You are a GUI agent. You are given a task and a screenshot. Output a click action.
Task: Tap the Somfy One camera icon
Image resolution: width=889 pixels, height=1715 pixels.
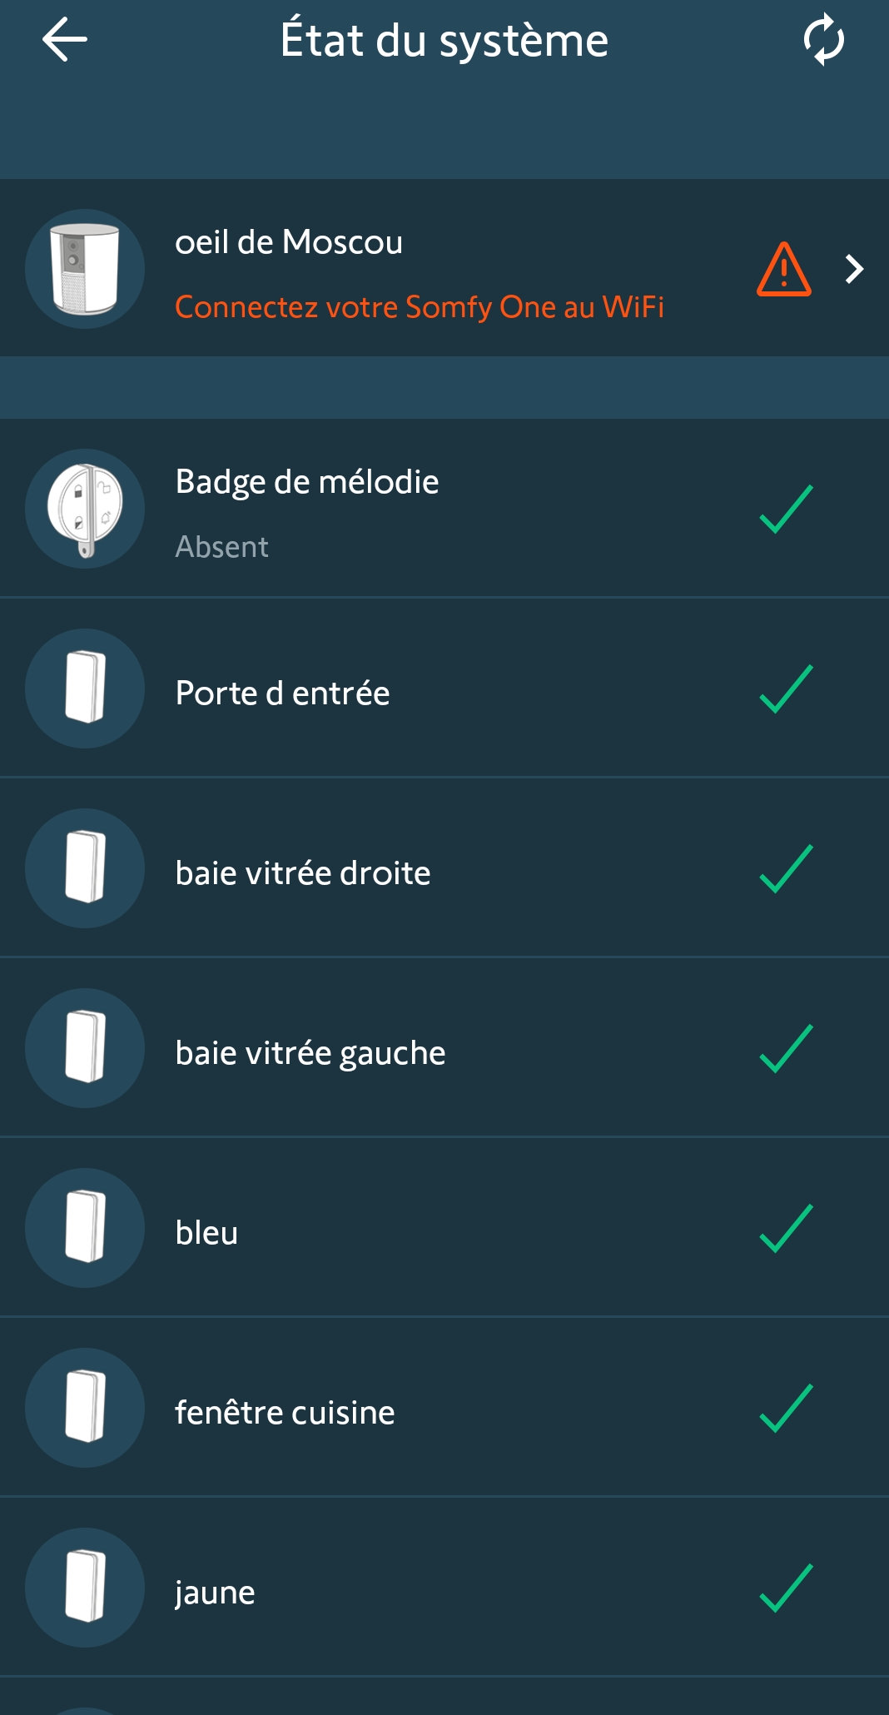(x=85, y=269)
